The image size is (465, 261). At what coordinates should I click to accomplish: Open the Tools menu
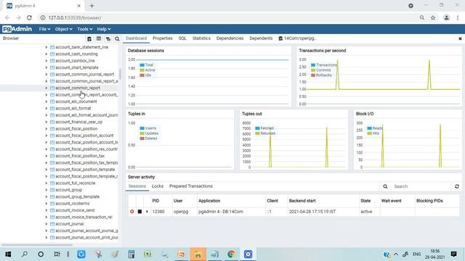click(x=84, y=29)
